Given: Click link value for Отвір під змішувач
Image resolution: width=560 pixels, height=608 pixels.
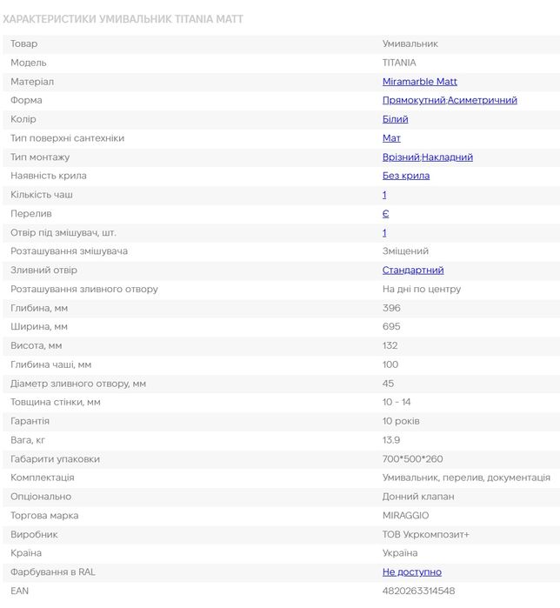Looking at the screenshot, I should pos(384,233).
